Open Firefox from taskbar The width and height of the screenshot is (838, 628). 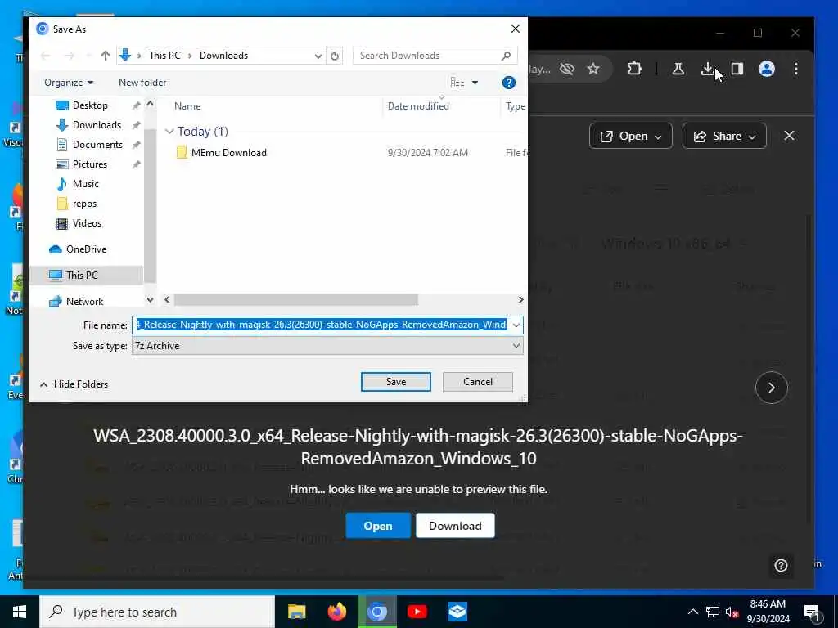point(336,612)
